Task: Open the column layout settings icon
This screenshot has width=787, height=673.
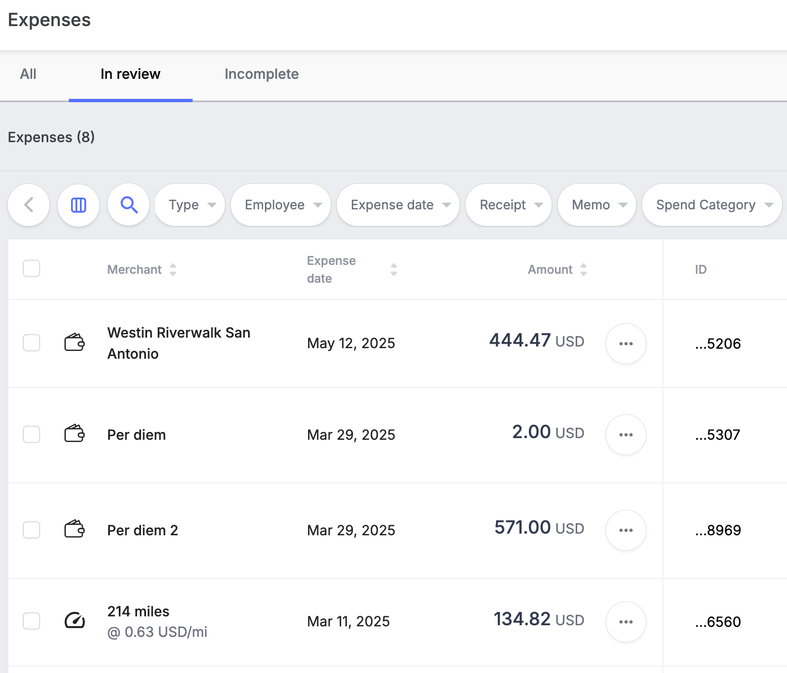Action: point(79,205)
